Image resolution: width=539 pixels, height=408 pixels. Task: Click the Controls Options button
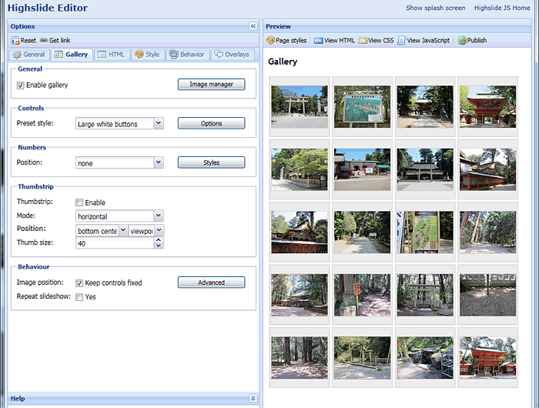click(212, 123)
